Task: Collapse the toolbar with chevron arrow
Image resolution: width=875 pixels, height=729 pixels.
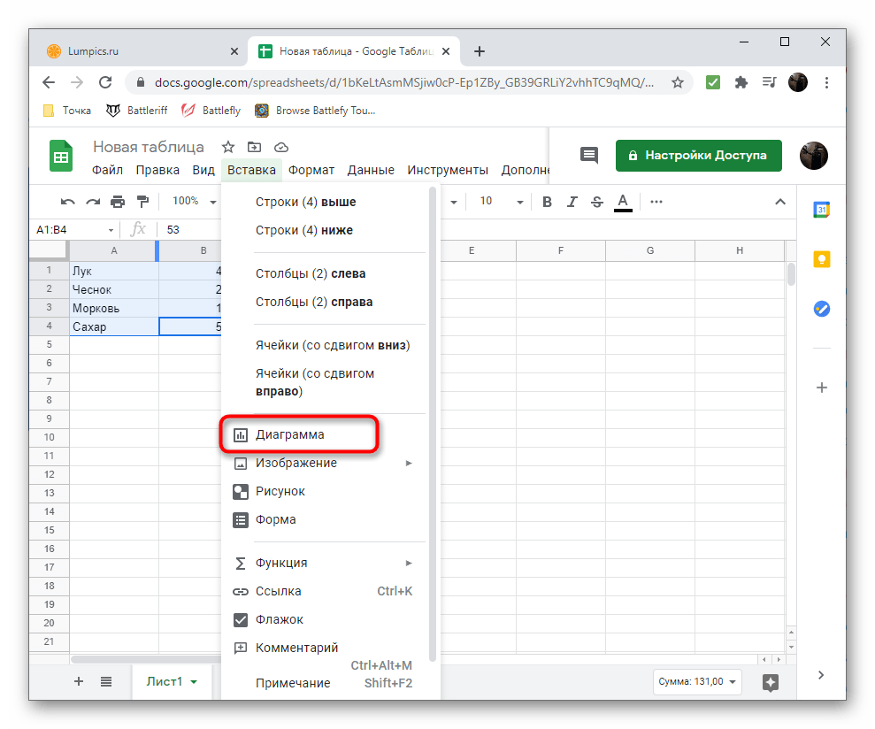Action: pyautogui.click(x=780, y=202)
